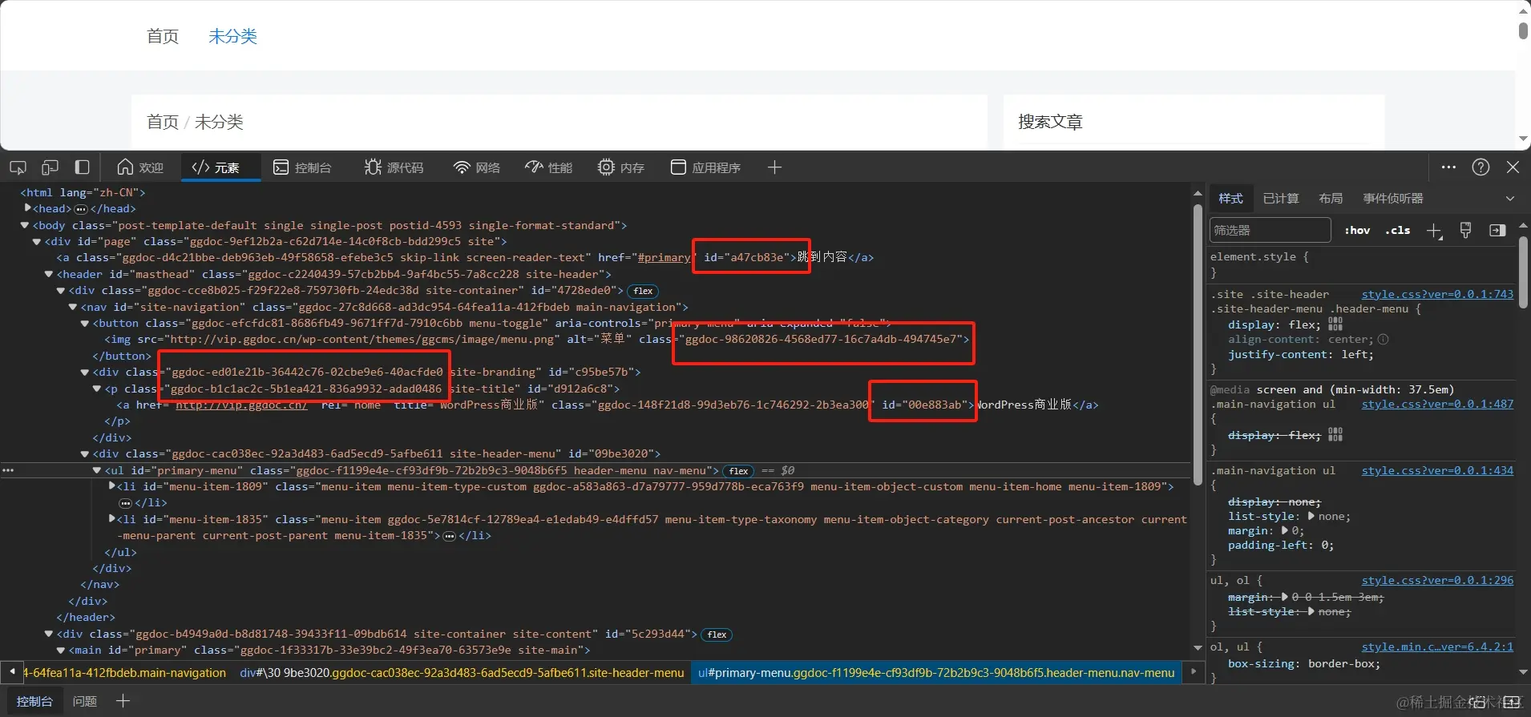The height and width of the screenshot is (717, 1531).
Task: Expand the li menu-item-1835 node
Action: (x=112, y=519)
